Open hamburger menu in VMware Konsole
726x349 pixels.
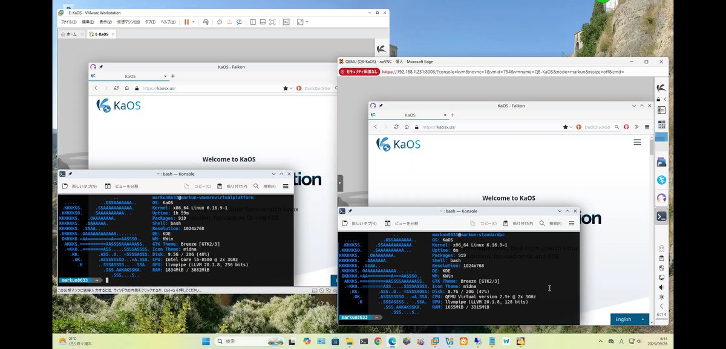(286, 187)
